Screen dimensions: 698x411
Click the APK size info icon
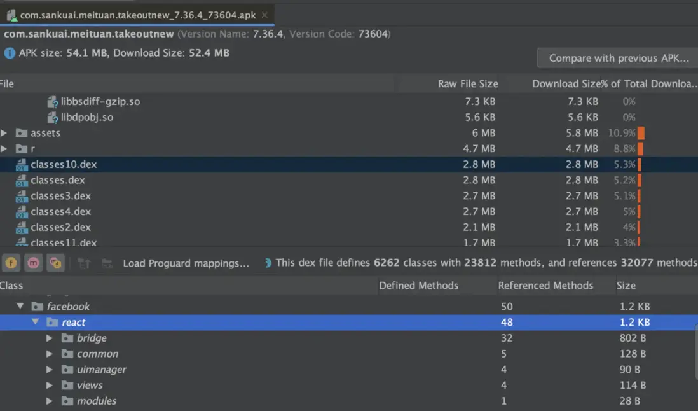point(10,53)
